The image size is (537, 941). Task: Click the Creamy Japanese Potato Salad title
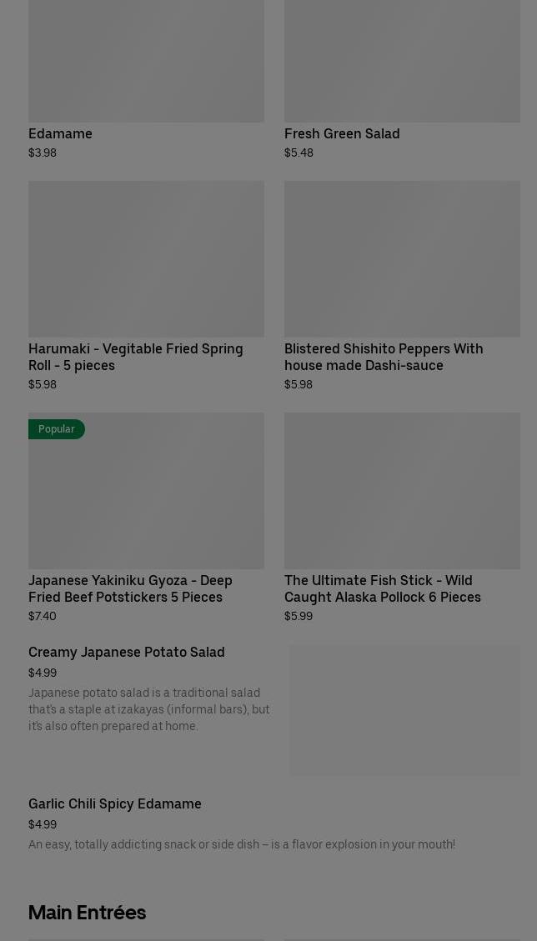[127, 652]
